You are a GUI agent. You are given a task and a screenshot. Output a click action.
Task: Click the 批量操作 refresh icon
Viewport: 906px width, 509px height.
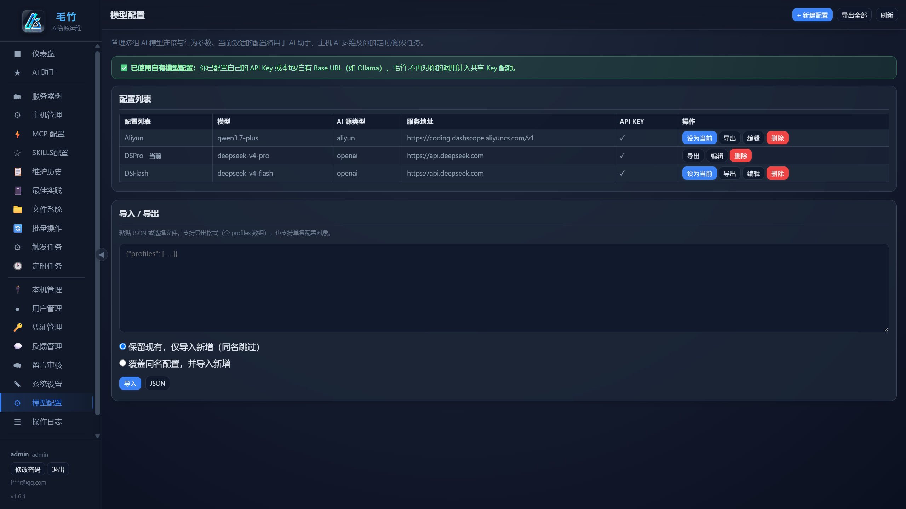[x=17, y=228]
